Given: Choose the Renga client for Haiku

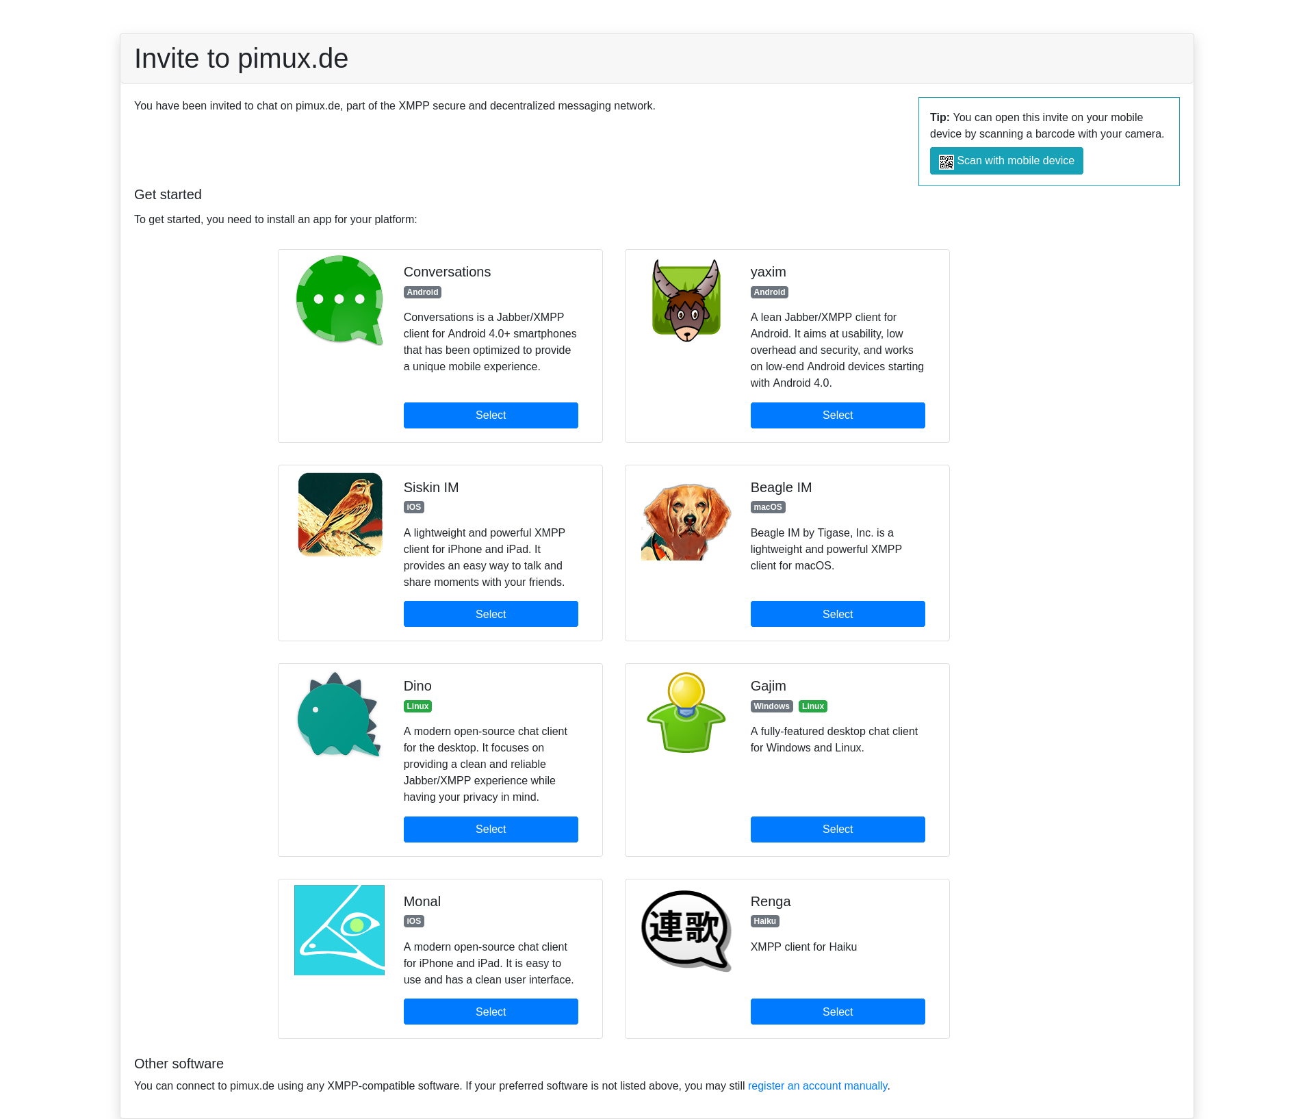Looking at the screenshot, I should click(838, 1012).
